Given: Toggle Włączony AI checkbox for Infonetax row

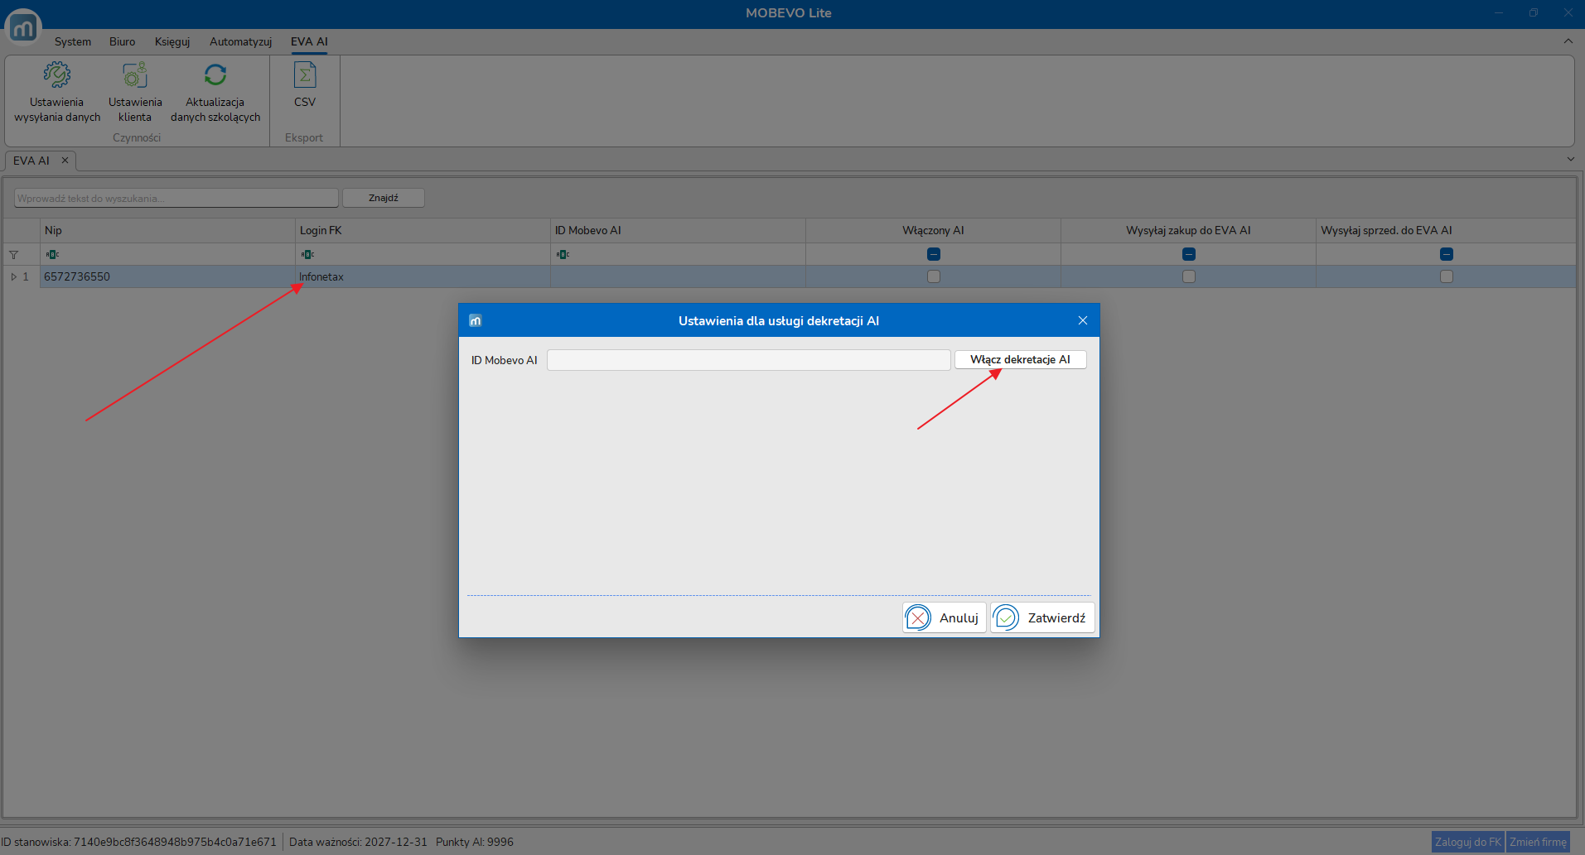Looking at the screenshot, I should (934, 276).
